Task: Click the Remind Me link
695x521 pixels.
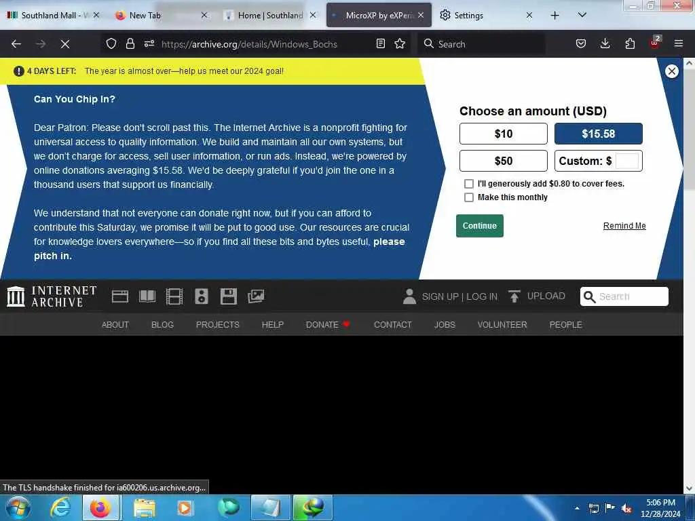Action: pos(624,226)
